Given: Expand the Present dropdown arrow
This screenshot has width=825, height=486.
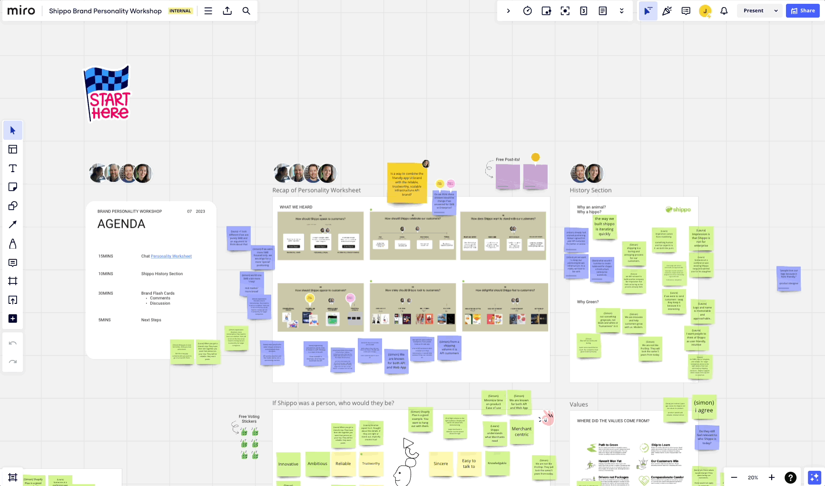Looking at the screenshot, I should pyautogui.click(x=776, y=11).
